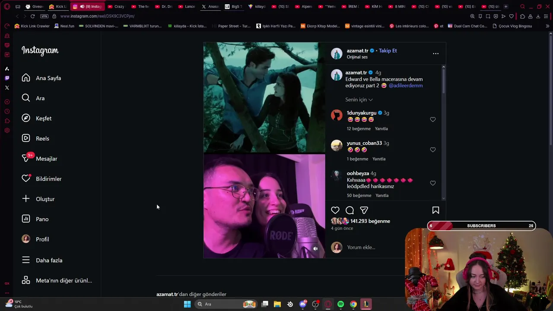Open Pano dashboard
553x311 pixels.
35,219
